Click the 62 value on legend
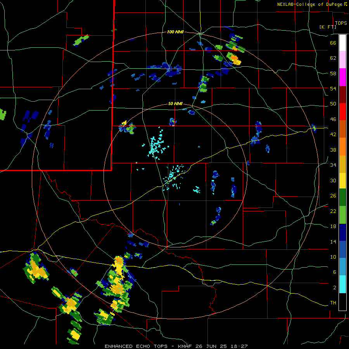This screenshot has width=349, height=349. [x=333, y=58]
